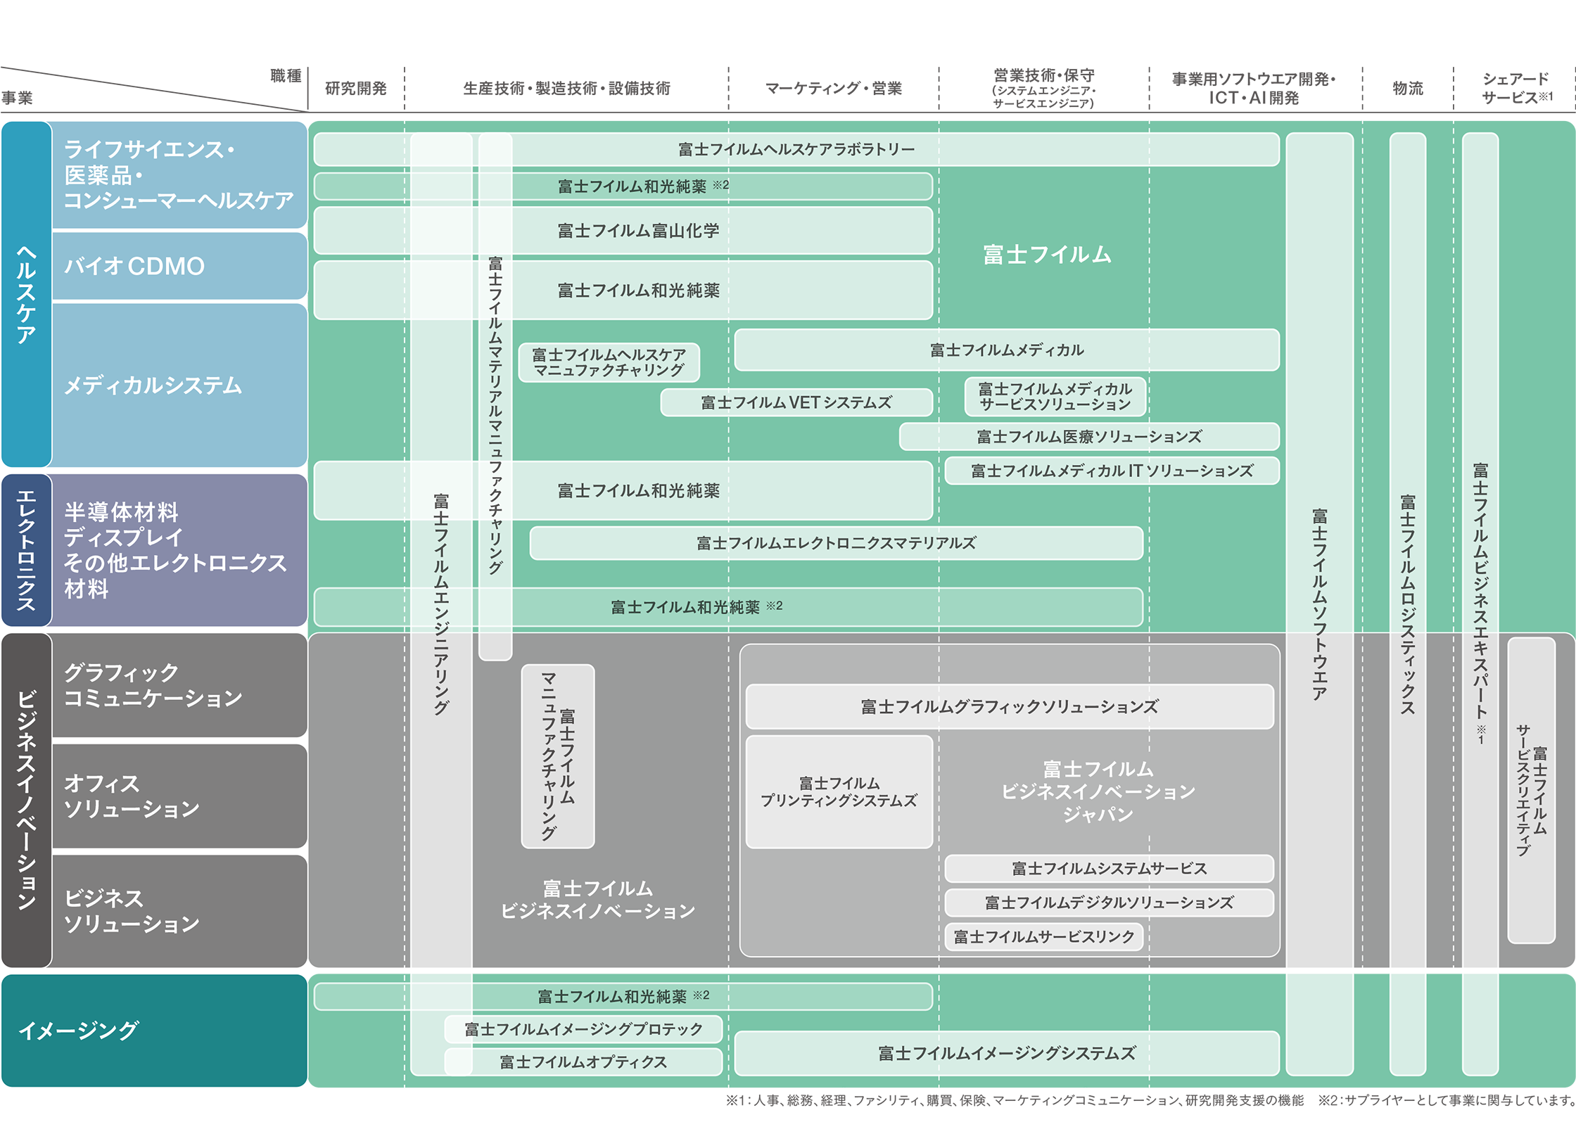Click the 事業 axis label

tap(17, 98)
